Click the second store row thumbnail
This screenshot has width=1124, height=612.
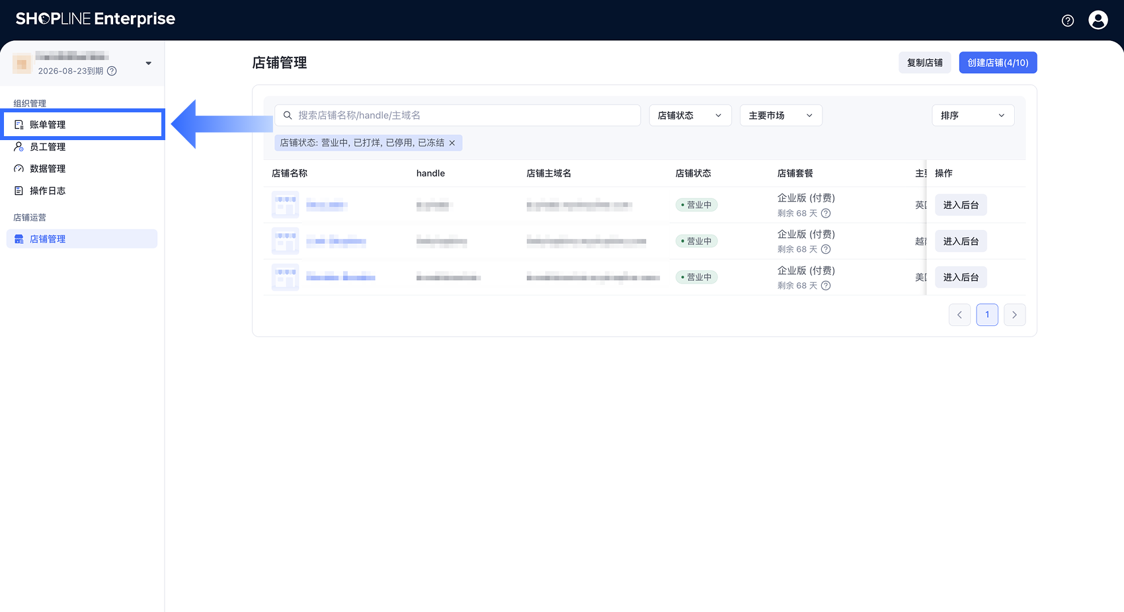pos(286,241)
